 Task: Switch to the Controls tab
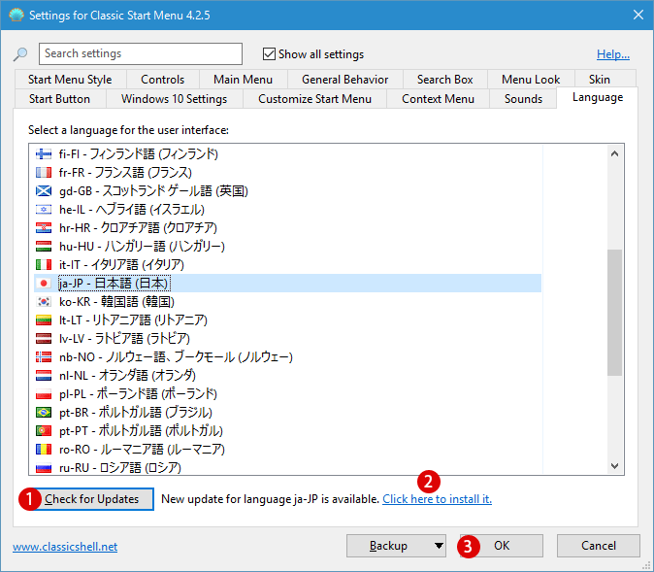[163, 80]
